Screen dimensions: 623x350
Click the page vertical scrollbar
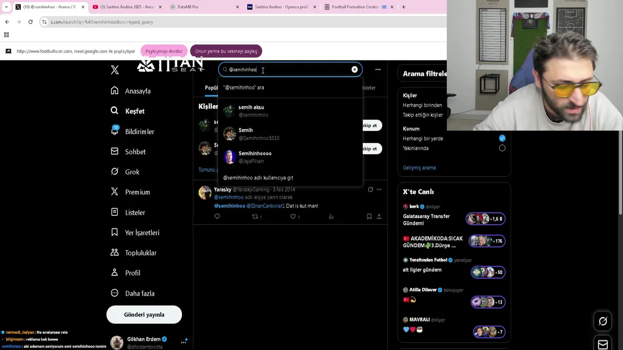pos(620,173)
